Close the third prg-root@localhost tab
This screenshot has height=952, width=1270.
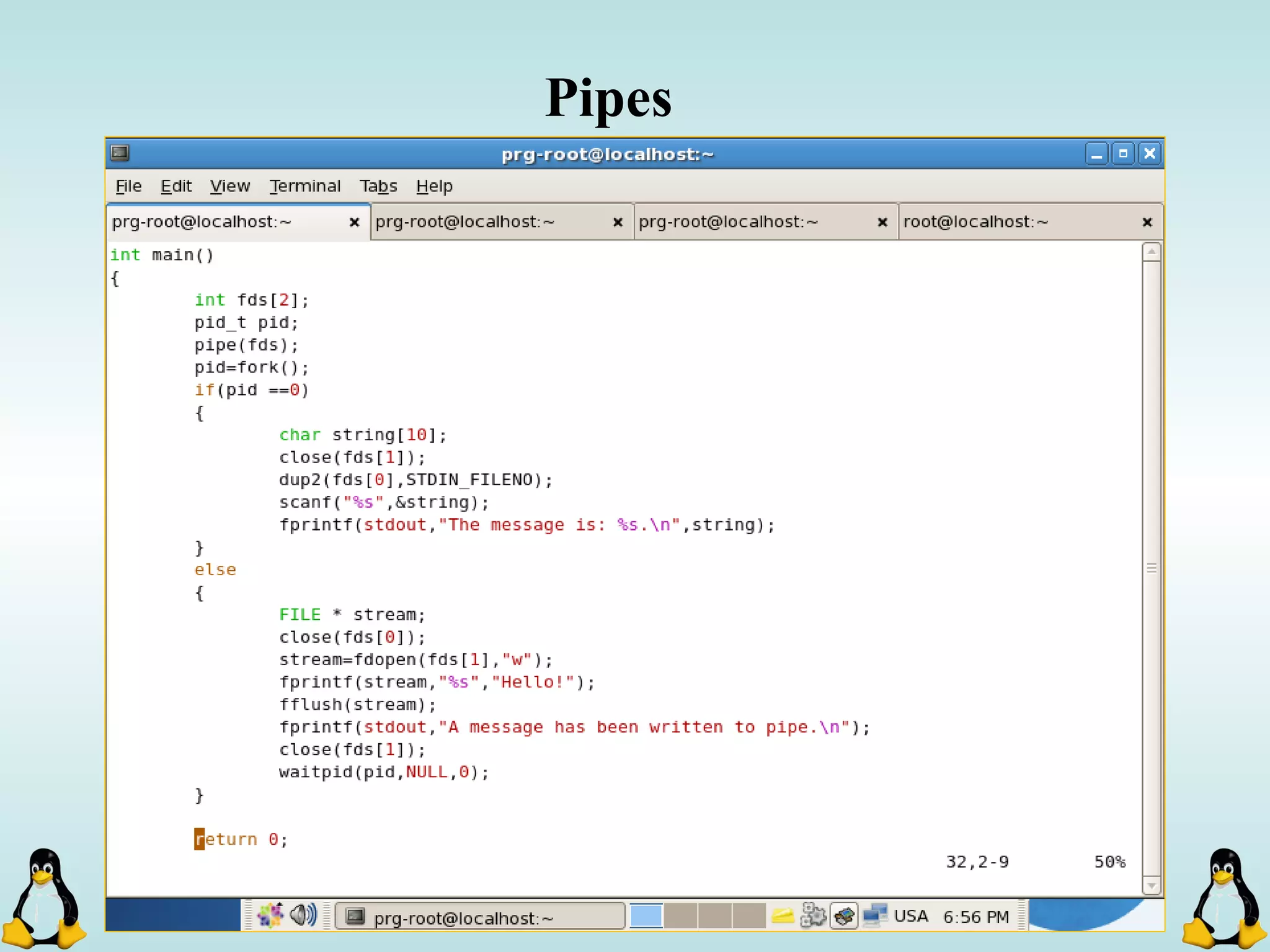[882, 222]
